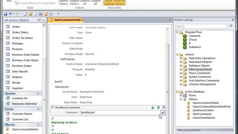
Task: Select User Interface Commands folder
Action: tap(204, 80)
